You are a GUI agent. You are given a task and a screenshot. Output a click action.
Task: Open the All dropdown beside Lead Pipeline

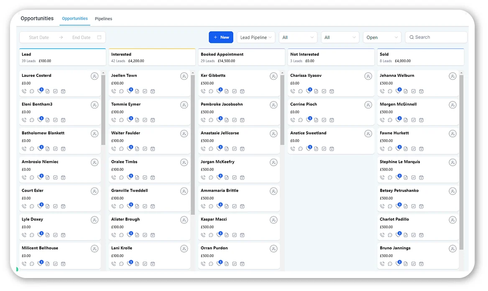(298, 37)
